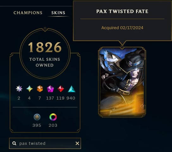Click the PAX Twisted Fate tooltip title
Screen dimensions: 172x152
[122, 11]
